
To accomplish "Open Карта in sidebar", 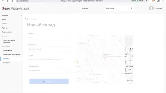I will click(x=4, y=20).
